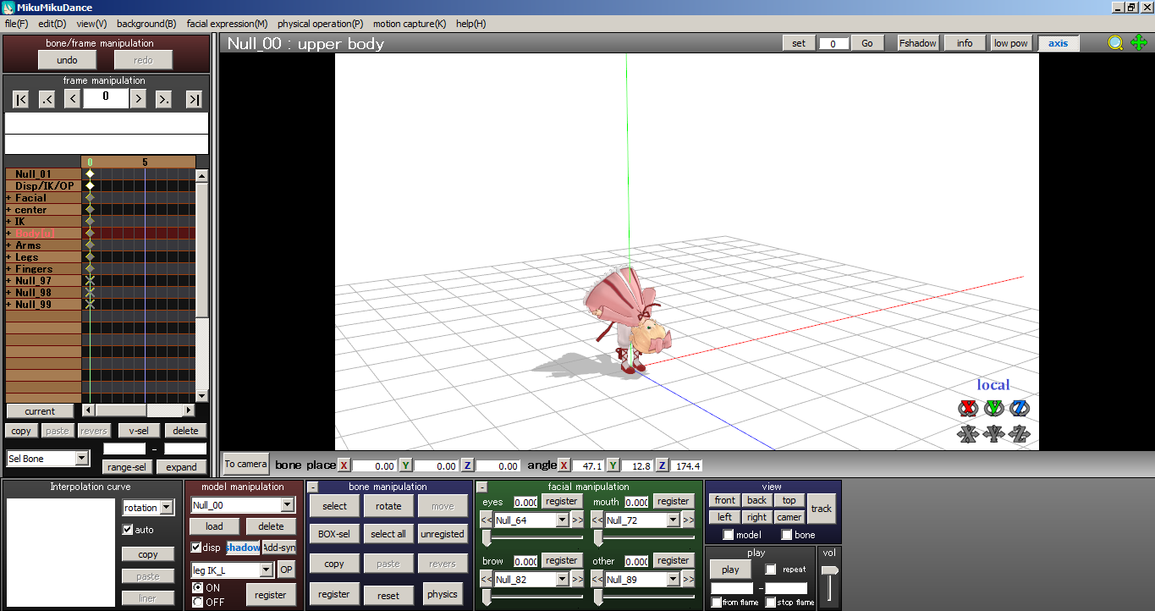Enable the 'from flame' checkbox

[717, 603]
